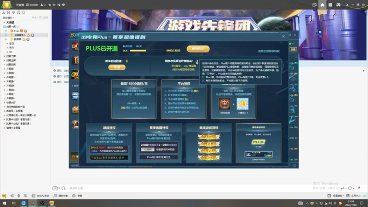Favorite the channel with the star icon

tap(50, 5)
